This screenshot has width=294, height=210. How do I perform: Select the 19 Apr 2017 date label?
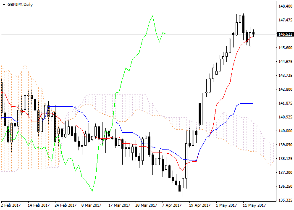199,205
